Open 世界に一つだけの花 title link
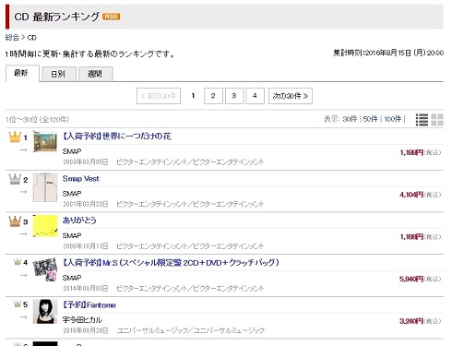Screen dimensions: 452x346 coord(117,137)
